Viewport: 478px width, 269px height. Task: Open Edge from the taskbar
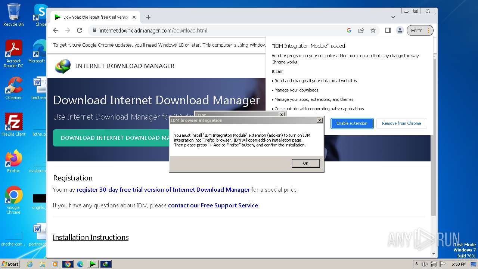click(x=80, y=264)
